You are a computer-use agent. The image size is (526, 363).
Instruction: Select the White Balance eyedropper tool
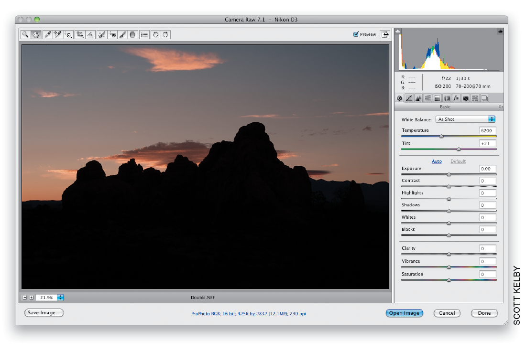click(x=48, y=34)
